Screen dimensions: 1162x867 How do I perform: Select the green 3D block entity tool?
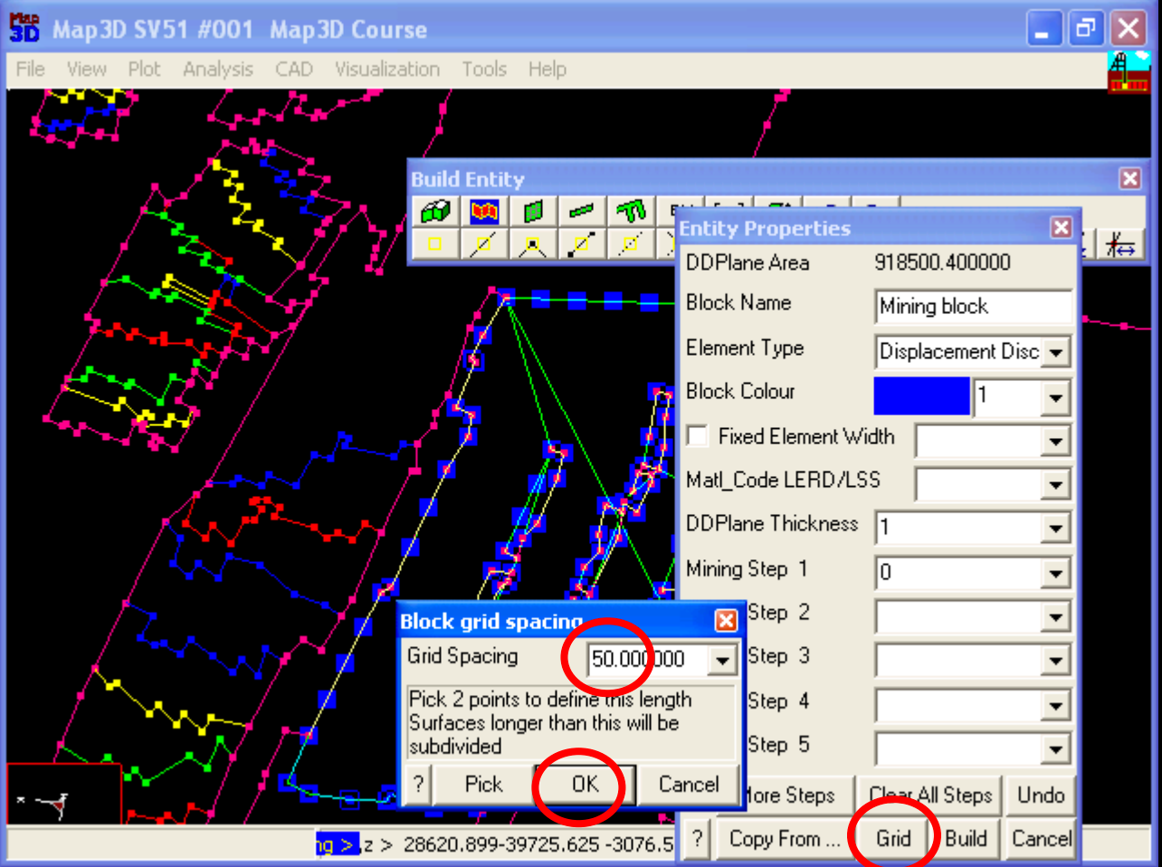[435, 212]
